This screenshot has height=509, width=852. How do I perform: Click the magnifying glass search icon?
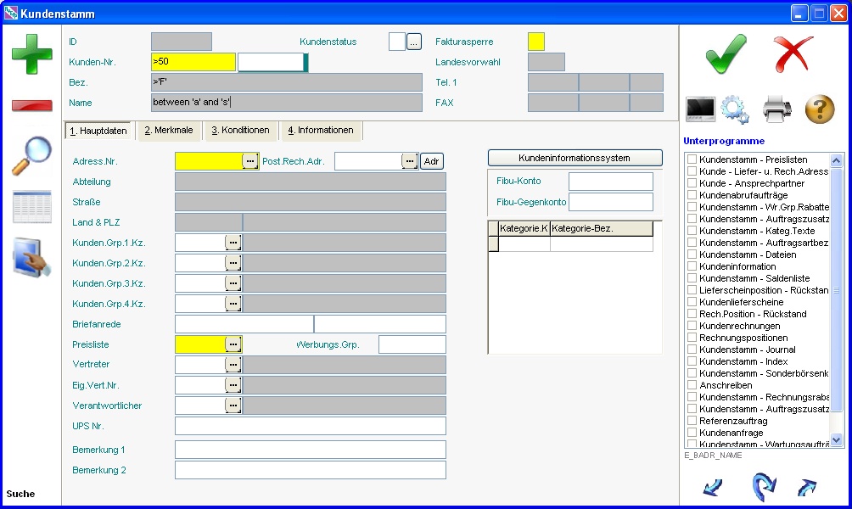click(31, 155)
